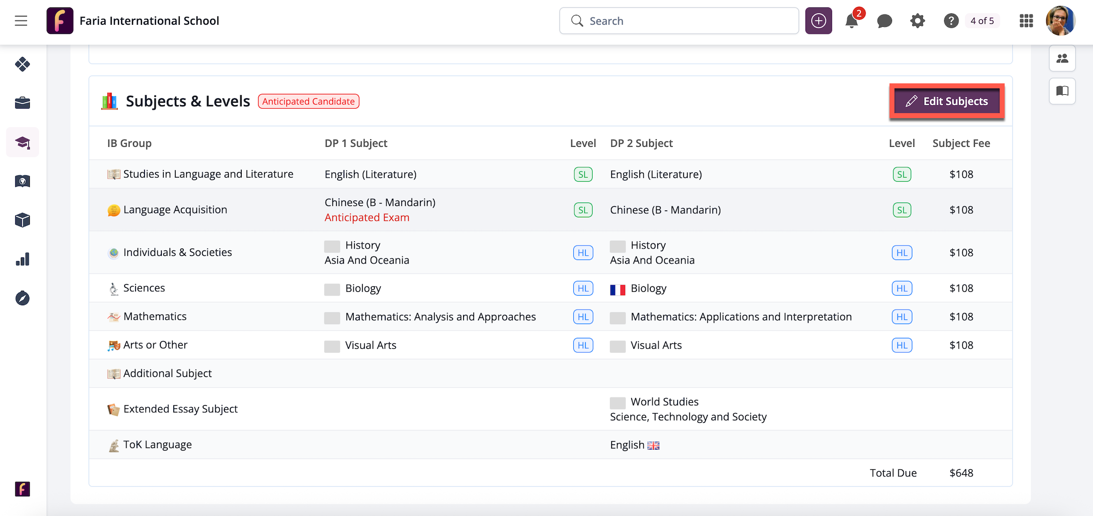The height and width of the screenshot is (516, 1093).
Task: Open the briefcase sidebar item
Action: click(x=22, y=103)
